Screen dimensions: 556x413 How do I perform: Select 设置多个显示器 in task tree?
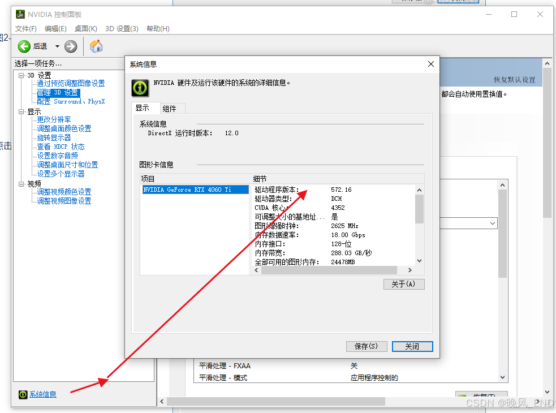(x=61, y=174)
